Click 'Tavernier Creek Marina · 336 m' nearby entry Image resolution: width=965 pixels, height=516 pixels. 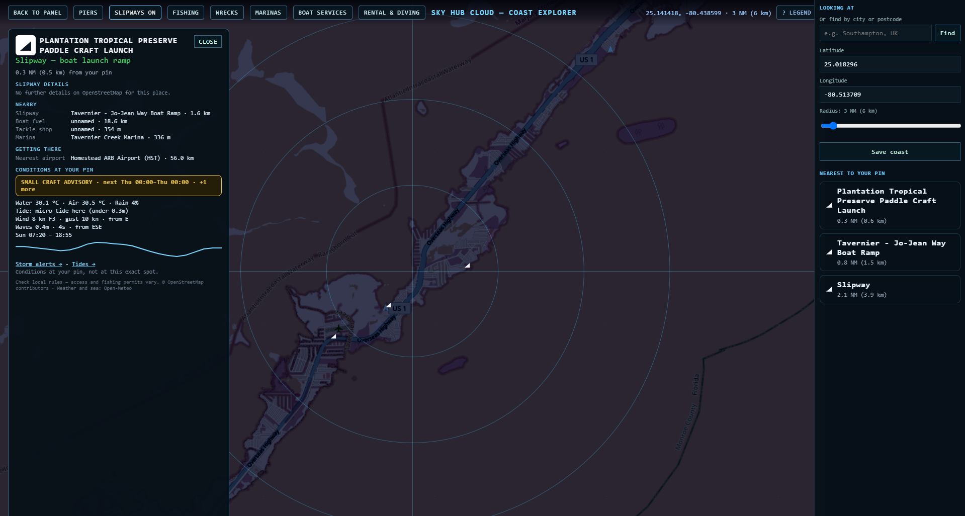click(121, 137)
